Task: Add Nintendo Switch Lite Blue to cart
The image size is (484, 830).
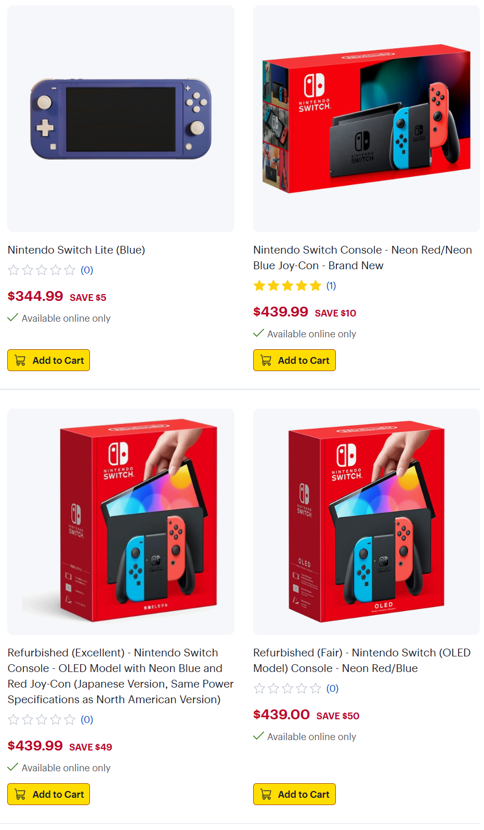Action: pos(48,360)
